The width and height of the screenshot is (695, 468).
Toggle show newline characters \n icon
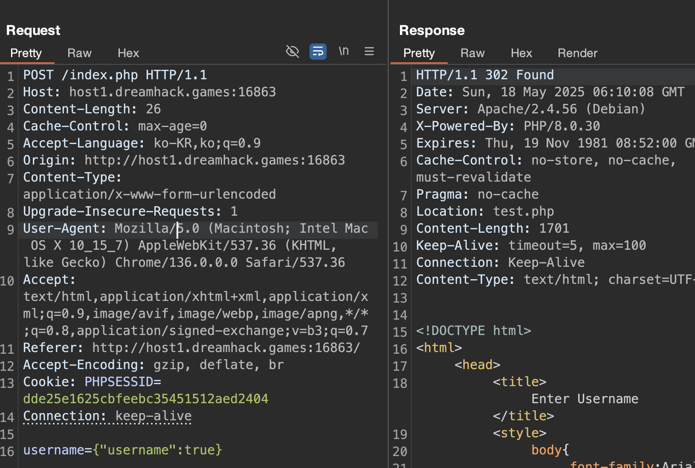(x=344, y=51)
